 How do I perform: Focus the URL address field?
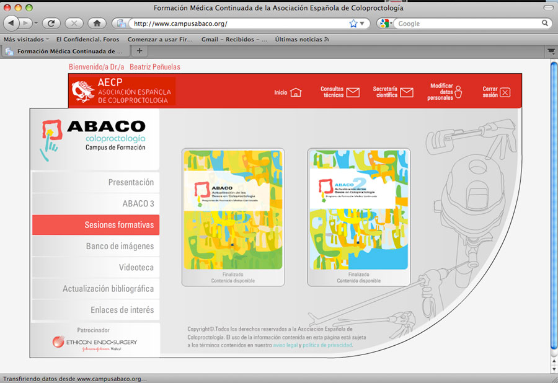(x=239, y=24)
